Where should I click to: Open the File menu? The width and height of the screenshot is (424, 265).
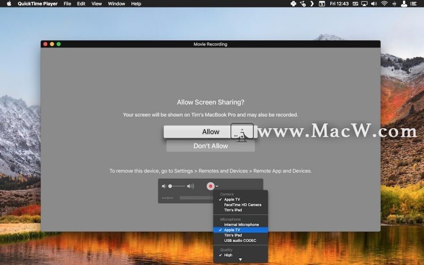67,4
